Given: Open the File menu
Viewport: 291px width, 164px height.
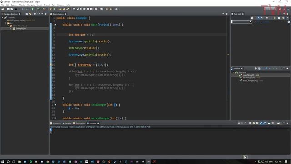Looking at the screenshot, I should tap(2, 5).
